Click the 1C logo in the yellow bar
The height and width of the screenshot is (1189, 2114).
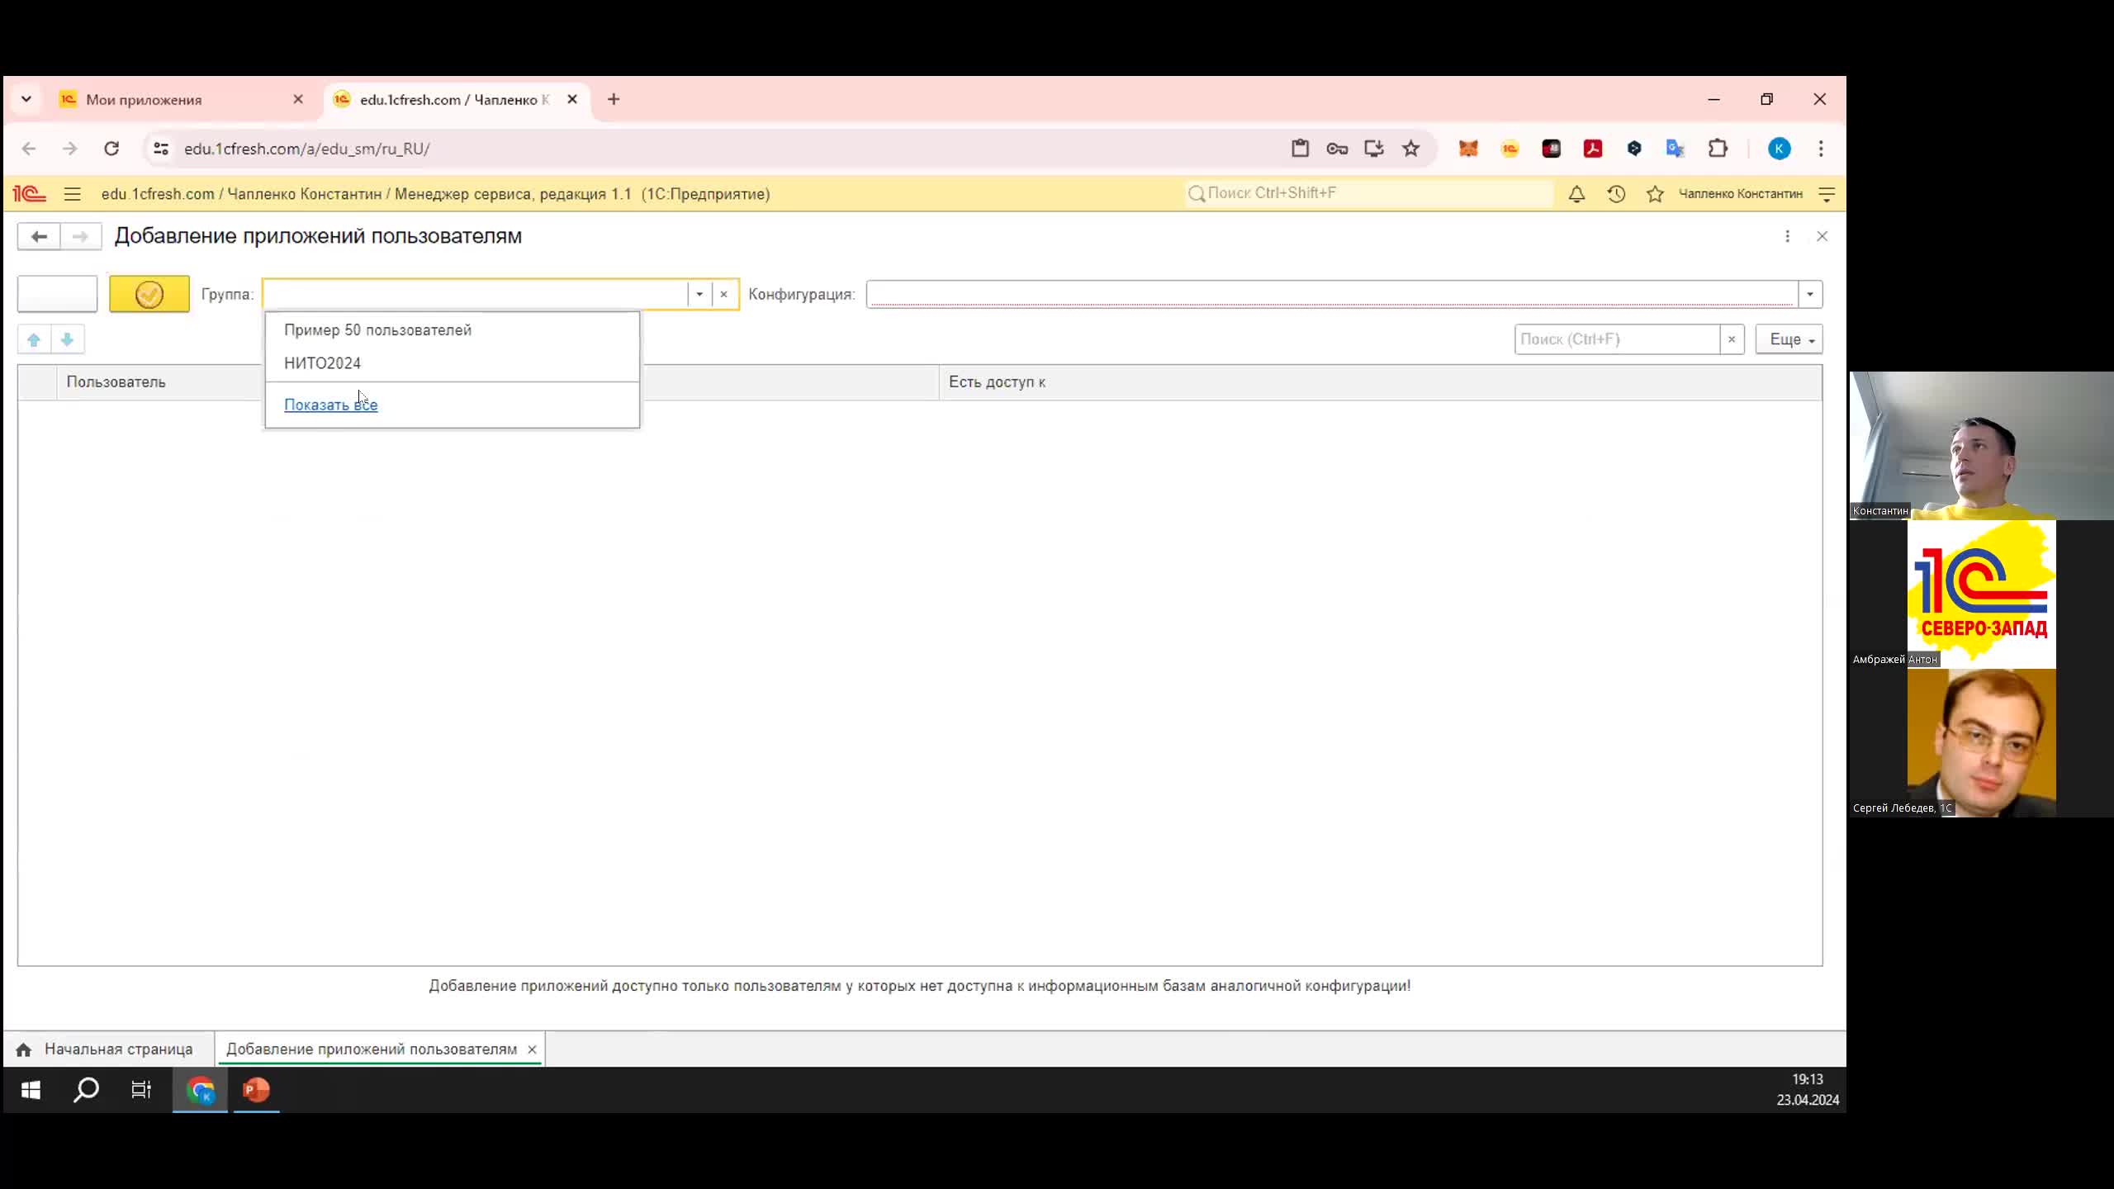coord(30,194)
